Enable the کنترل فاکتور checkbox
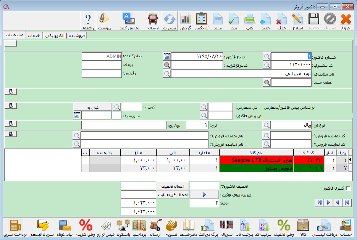This screenshot has height=240, width=357. (348, 188)
